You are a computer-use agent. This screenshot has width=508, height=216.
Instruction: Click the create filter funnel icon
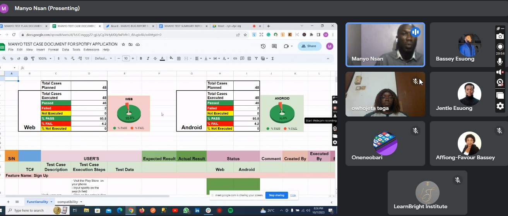point(256,59)
